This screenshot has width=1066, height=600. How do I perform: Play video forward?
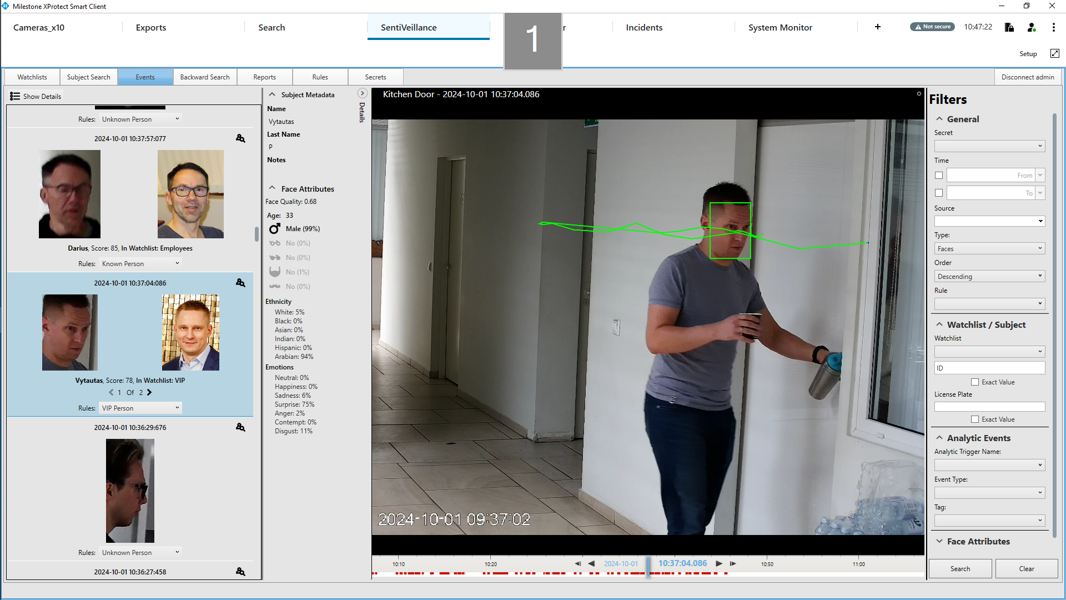coord(719,563)
